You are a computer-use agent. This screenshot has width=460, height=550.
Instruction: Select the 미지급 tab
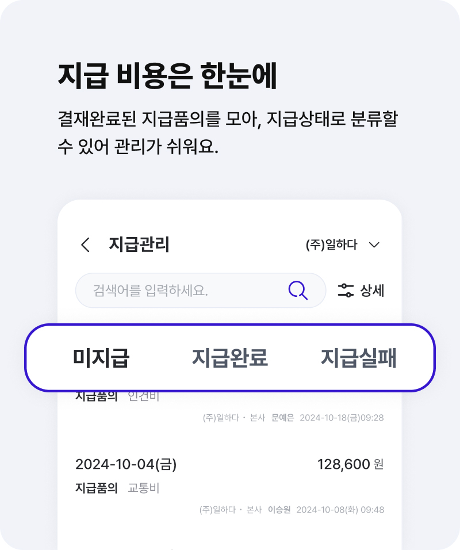point(101,358)
